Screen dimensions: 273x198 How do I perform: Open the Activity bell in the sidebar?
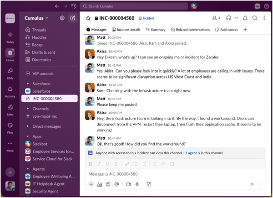[10, 92]
